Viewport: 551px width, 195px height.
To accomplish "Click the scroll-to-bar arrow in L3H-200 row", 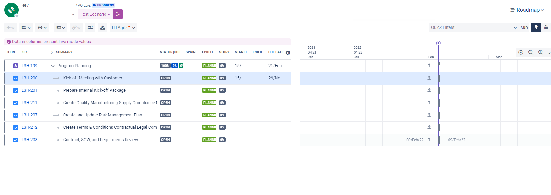I will 429,78.
